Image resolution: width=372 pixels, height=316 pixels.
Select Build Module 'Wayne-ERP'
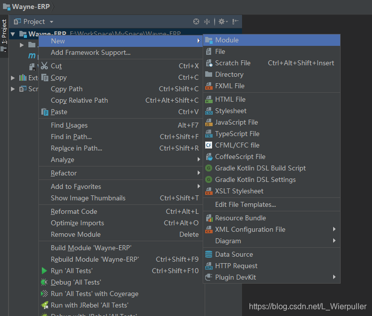click(121, 248)
